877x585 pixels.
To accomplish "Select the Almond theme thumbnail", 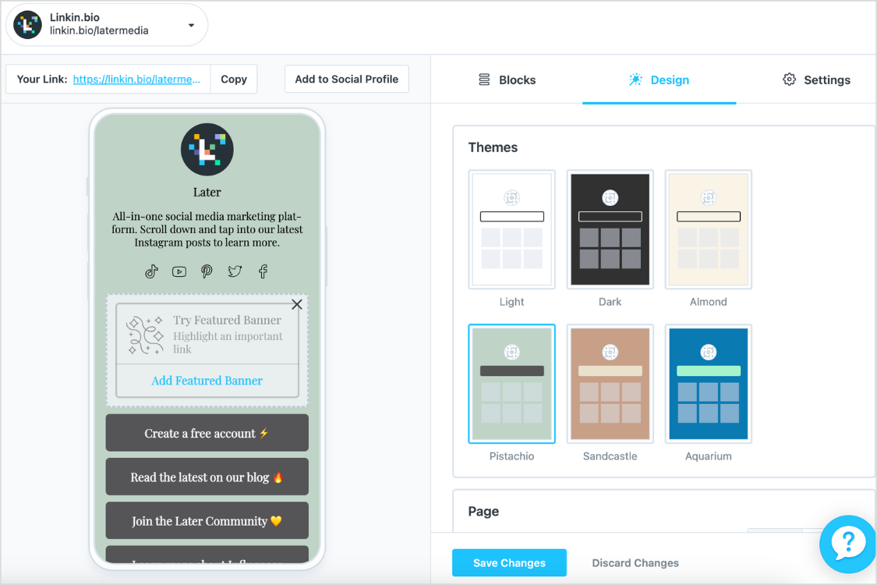I will click(x=709, y=229).
